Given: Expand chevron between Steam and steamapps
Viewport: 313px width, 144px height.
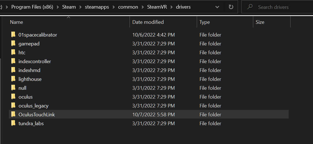Looking at the screenshot, I should 81,7.
